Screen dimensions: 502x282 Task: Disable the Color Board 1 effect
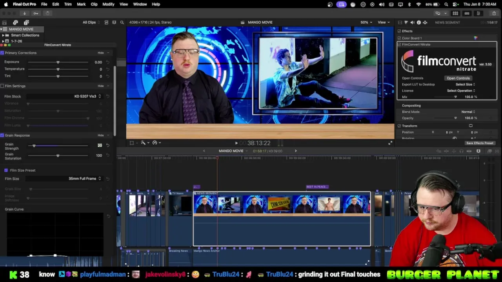point(399,38)
